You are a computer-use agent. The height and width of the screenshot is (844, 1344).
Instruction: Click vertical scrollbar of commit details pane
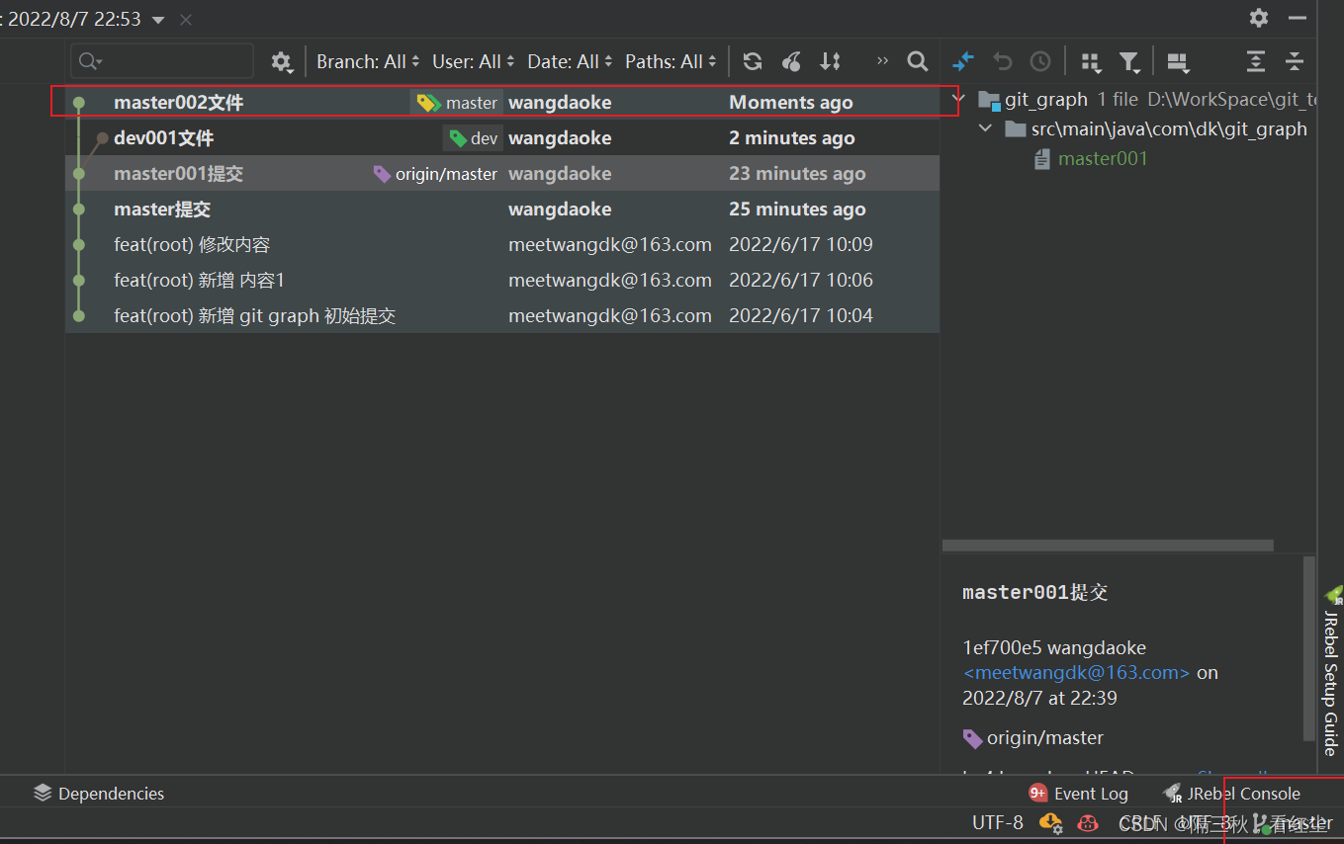pos(1309,649)
